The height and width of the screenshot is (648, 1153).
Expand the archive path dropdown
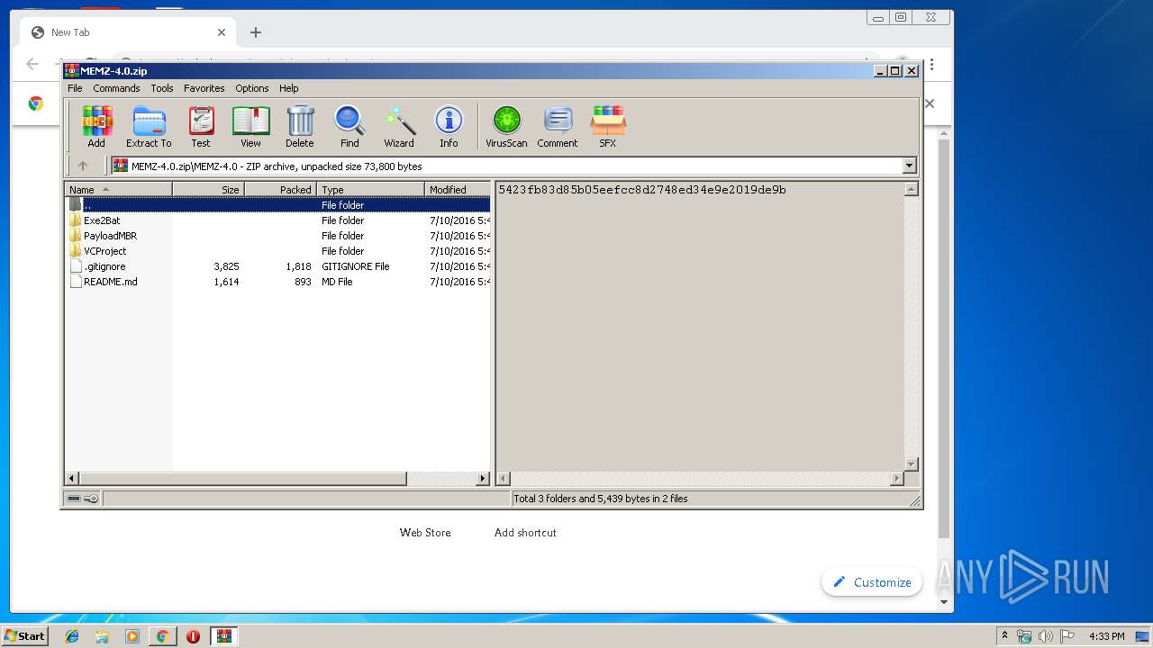click(x=909, y=166)
